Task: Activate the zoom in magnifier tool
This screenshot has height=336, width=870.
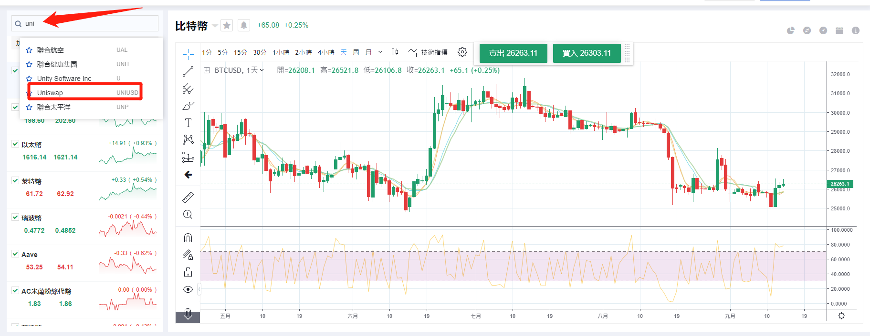Action: (188, 215)
